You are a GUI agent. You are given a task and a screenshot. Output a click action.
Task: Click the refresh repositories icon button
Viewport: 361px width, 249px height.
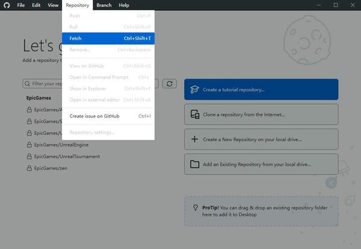(170, 84)
